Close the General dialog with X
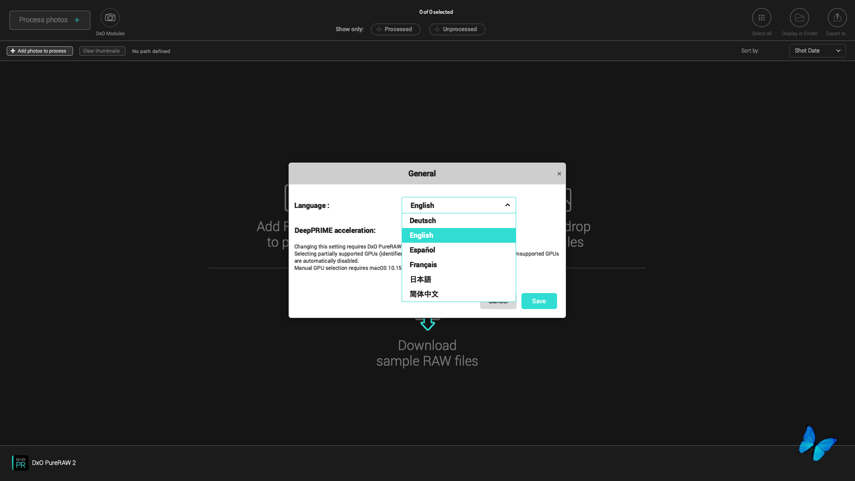 pyautogui.click(x=559, y=174)
